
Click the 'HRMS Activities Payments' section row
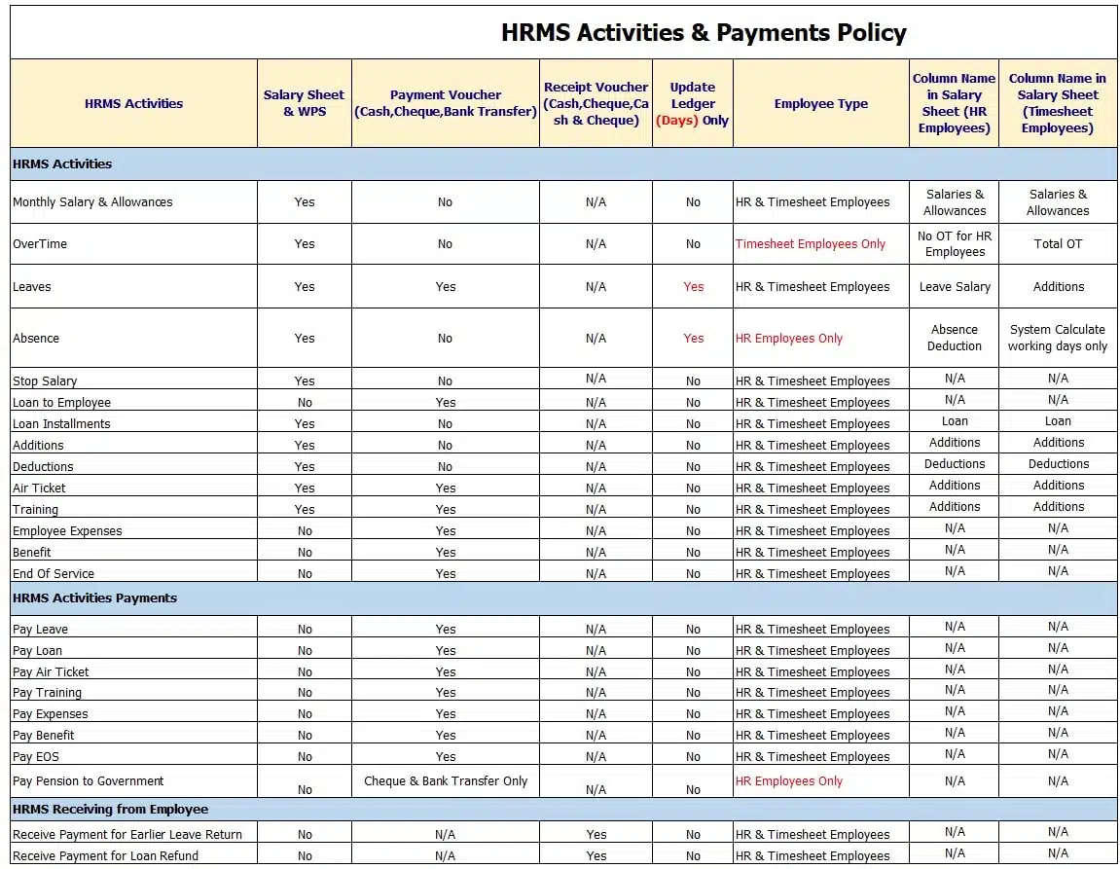pos(563,598)
